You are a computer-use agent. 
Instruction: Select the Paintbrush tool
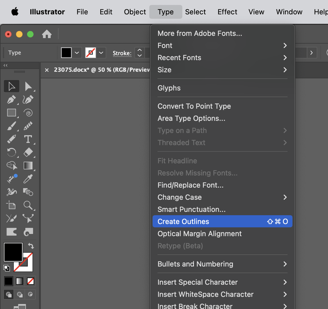(11, 126)
